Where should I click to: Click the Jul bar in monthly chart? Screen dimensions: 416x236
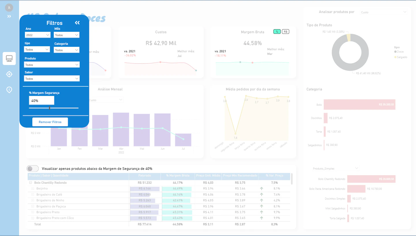[183, 140]
